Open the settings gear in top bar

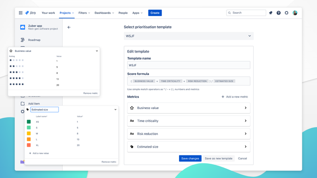pyautogui.click(x=287, y=13)
